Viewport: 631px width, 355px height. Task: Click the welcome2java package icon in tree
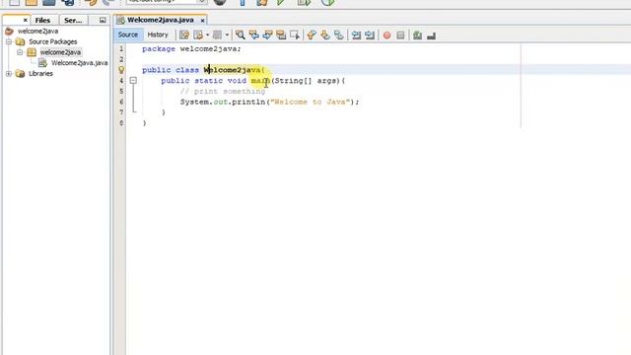point(32,52)
